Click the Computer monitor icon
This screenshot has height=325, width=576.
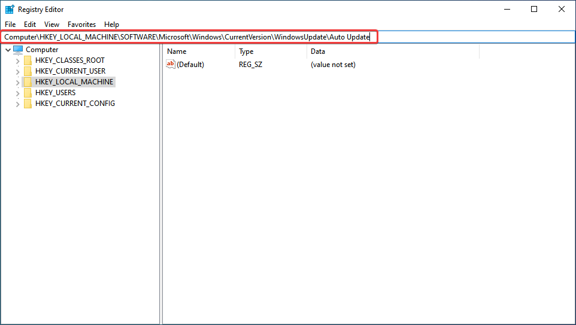18,49
